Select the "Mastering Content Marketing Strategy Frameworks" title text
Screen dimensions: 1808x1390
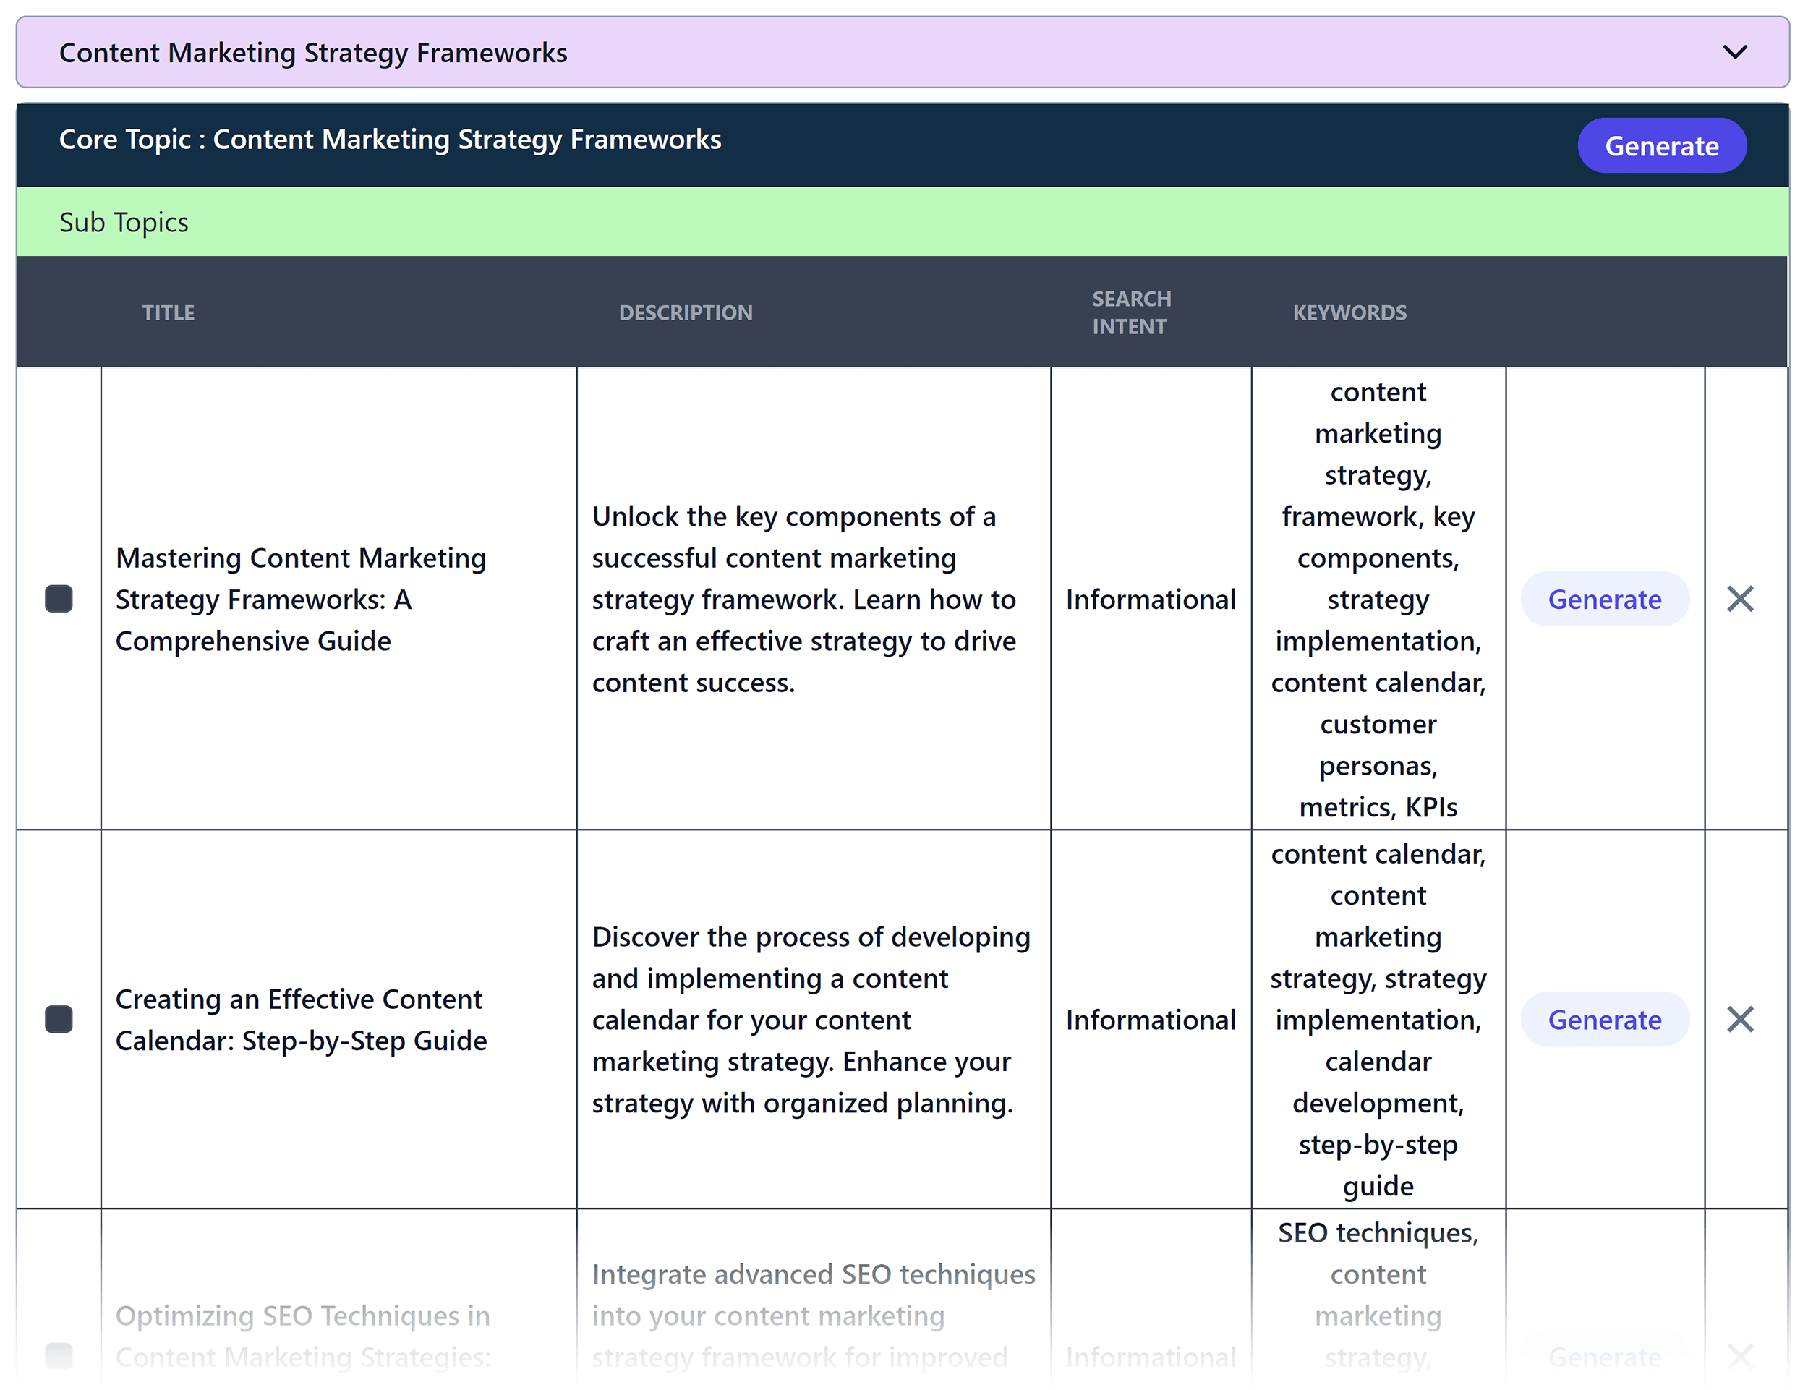click(x=301, y=598)
